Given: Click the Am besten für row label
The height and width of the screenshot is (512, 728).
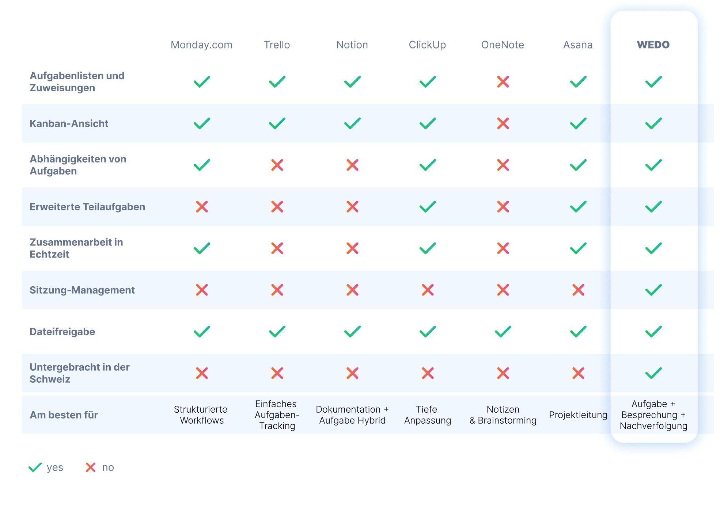Looking at the screenshot, I should point(64,415).
